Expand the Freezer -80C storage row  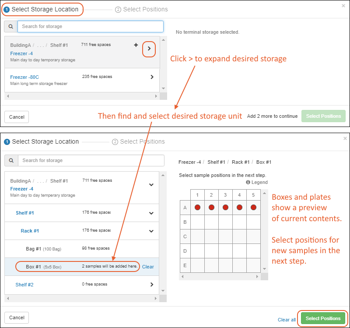coord(152,77)
